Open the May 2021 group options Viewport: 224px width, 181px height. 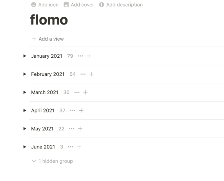72,129
